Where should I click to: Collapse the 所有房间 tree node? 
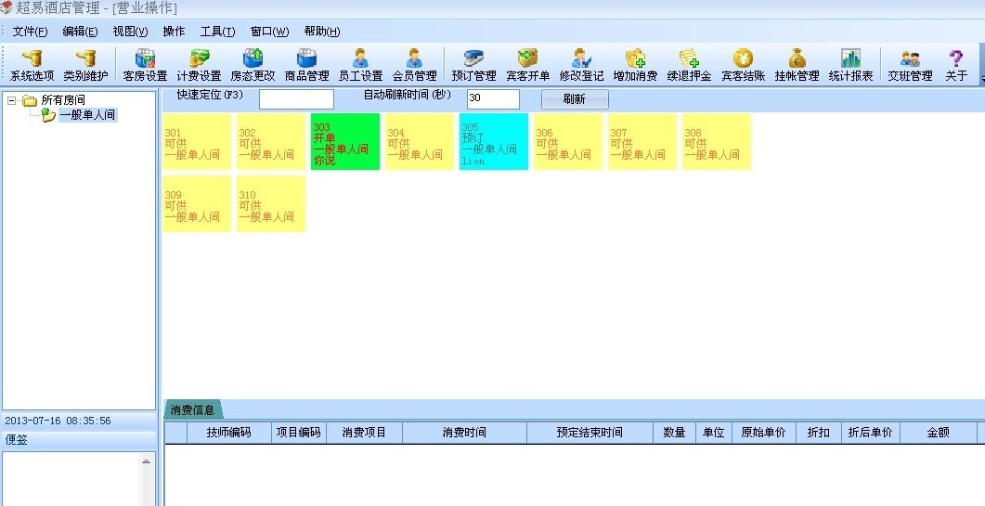[x=12, y=100]
